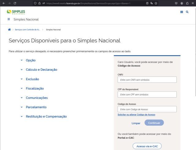Bookmark this page with the star icon

(156, 3)
